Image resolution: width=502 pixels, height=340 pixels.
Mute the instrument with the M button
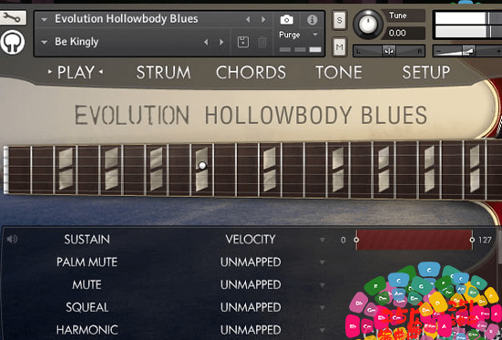[339, 47]
